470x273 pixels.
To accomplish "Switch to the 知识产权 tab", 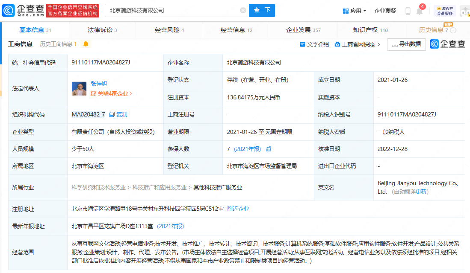I will click(x=370, y=30).
